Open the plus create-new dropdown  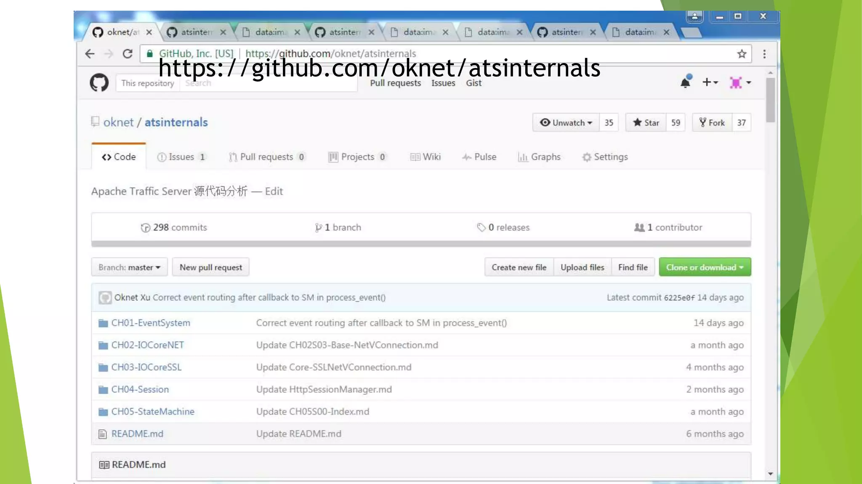click(x=710, y=82)
